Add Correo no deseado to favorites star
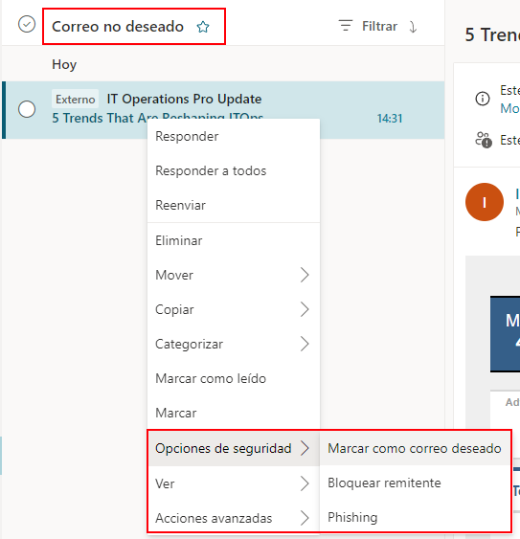The image size is (520, 539). 203,27
